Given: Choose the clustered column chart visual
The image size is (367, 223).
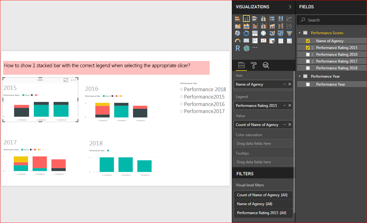Looking at the screenshot, I should (x=264, y=18).
